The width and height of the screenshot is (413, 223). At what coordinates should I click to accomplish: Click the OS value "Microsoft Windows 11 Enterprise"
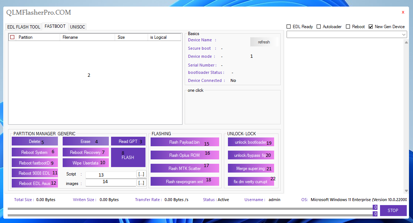click(x=340, y=200)
